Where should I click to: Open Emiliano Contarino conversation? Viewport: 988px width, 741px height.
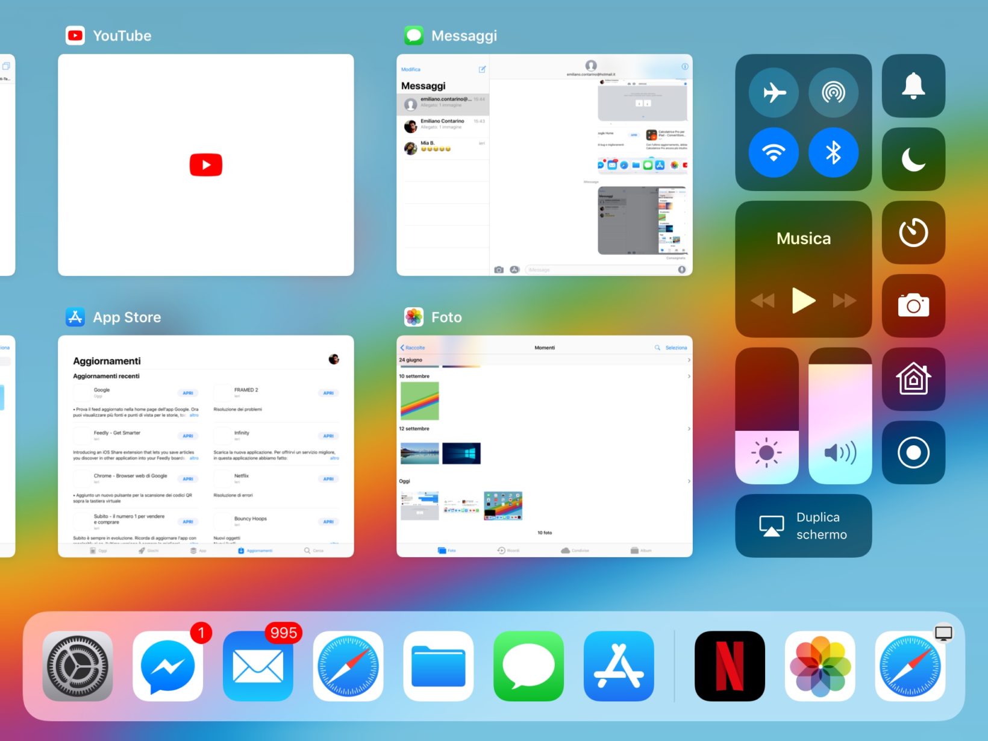[443, 126]
